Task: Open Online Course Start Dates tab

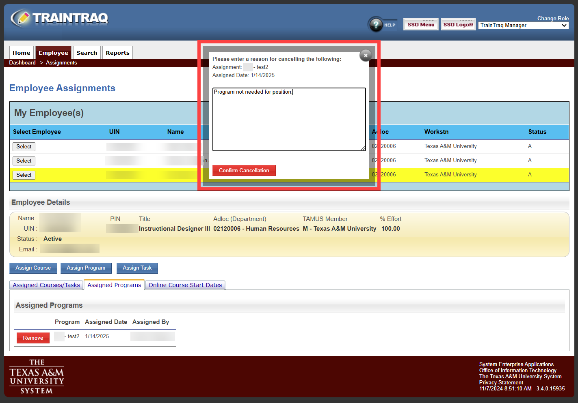Action: pyautogui.click(x=185, y=285)
